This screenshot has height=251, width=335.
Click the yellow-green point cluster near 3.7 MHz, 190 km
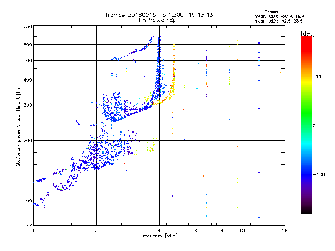151,148
